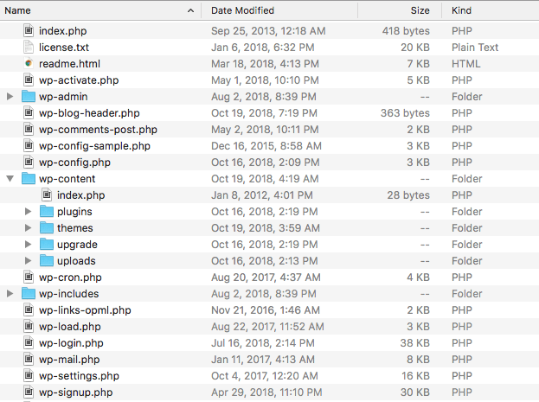This screenshot has width=539, height=402.
Task: Sort files by Size column
Action: point(400,10)
